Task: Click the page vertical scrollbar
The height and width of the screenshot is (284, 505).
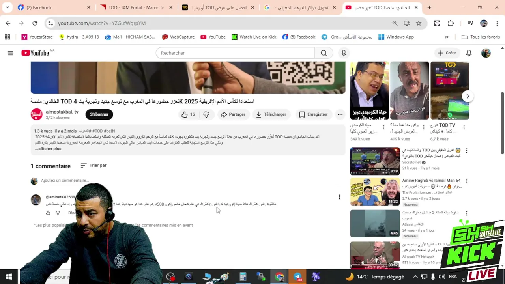Action: coord(502,123)
